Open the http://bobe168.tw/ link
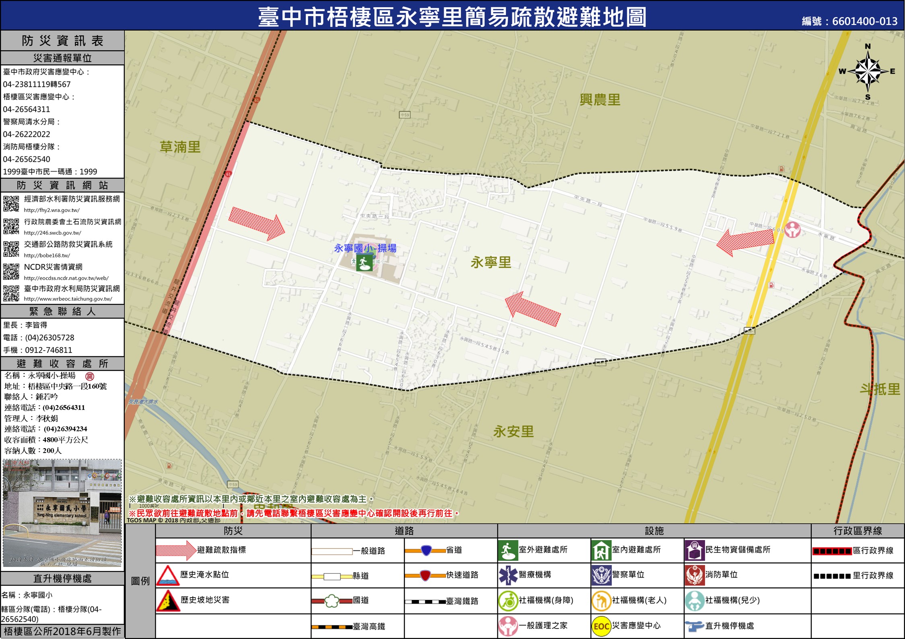905x639 pixels. pos(47,255)
